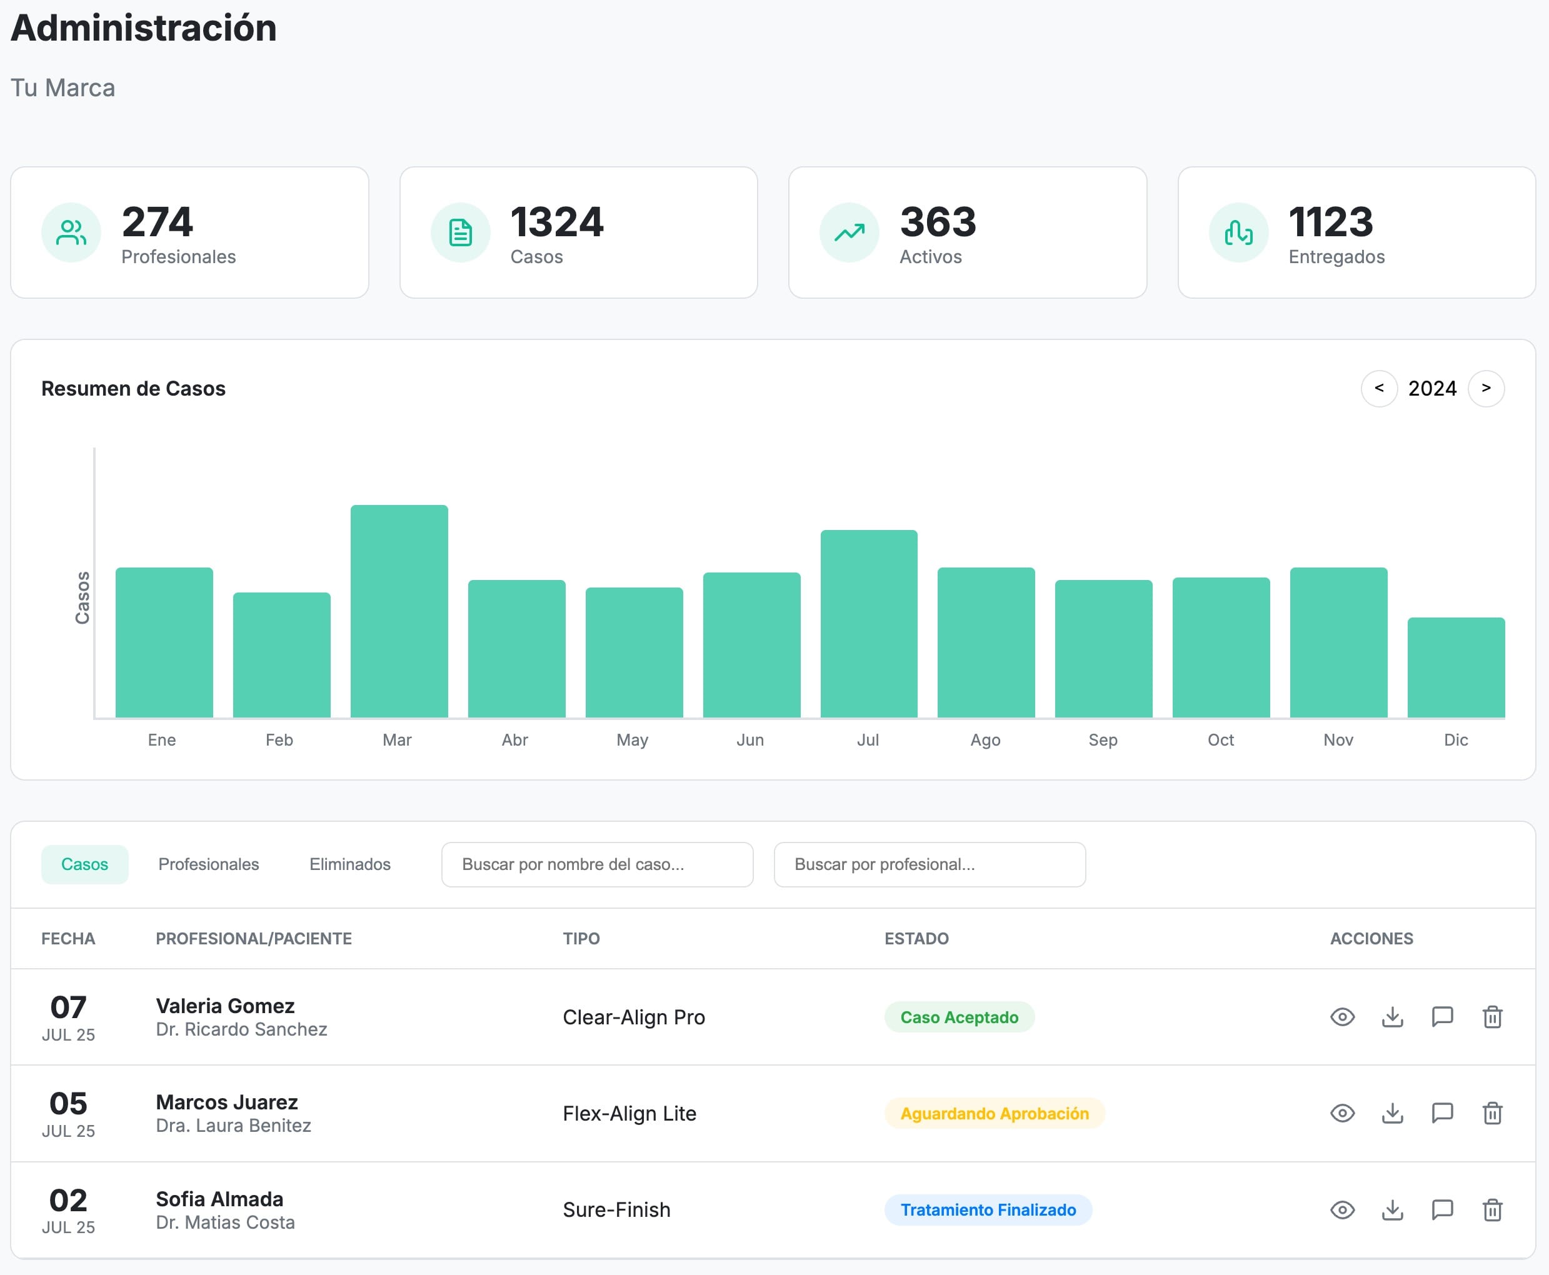
Task: Focus the search by case name field
Action: [596, 864]
